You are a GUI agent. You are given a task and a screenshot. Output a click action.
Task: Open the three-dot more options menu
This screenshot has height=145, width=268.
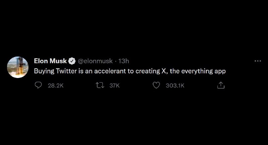point(258,61)
